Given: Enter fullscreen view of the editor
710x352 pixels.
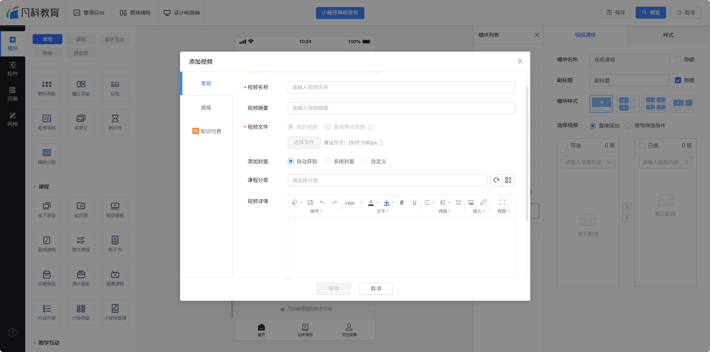Looking at the screenshot, I should [x=502, y=202].
